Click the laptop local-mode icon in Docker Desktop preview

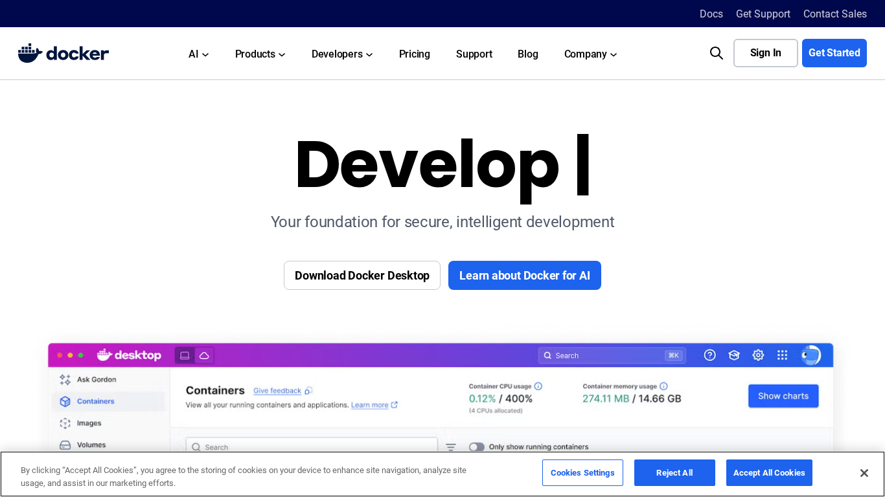[x=185, y=355]
